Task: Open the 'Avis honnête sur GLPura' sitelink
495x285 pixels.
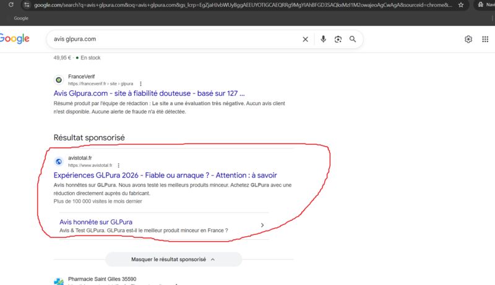Action: pos(96,222)
